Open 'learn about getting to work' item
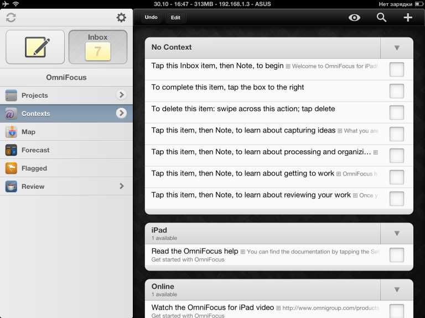The height and width of the screenshot is (318, 425). [x=279, y=177]
